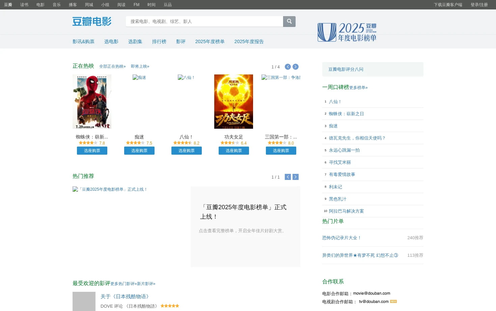
Task: Click 豆瓣 home link in top bar
Action: (8, 5)
